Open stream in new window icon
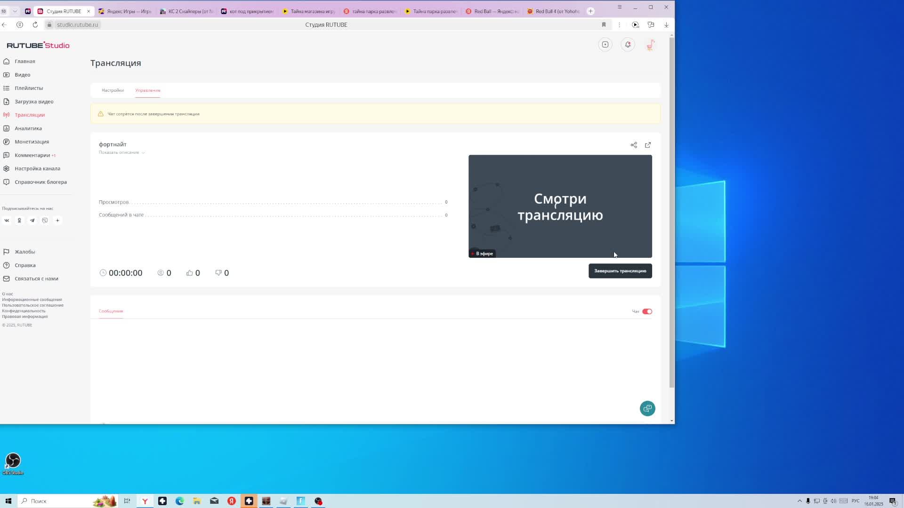904x508 pixels. coord(648,145)
